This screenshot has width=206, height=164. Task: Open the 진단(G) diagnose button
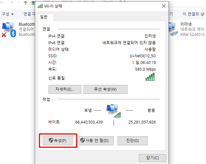pyautogui.click(x=133, y=140)
